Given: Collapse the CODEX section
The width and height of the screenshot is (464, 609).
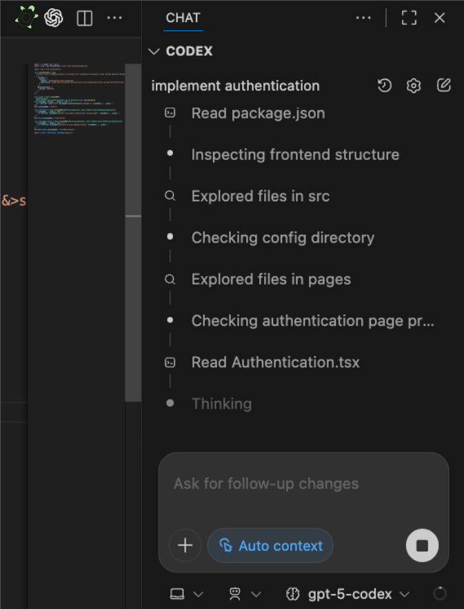Looking at the screenshot, I should (x=154, y=52).
